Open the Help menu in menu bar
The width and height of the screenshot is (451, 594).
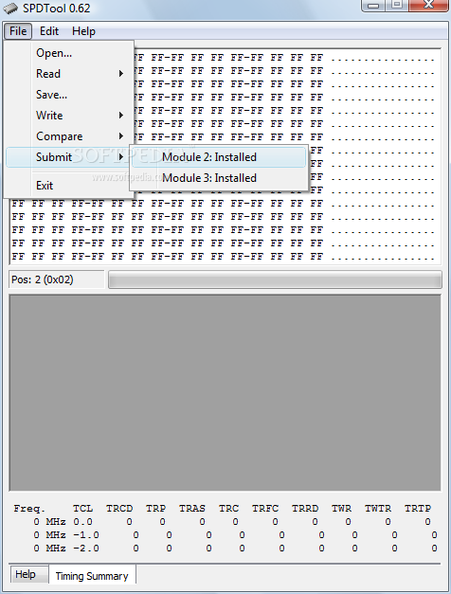[83, 31]
